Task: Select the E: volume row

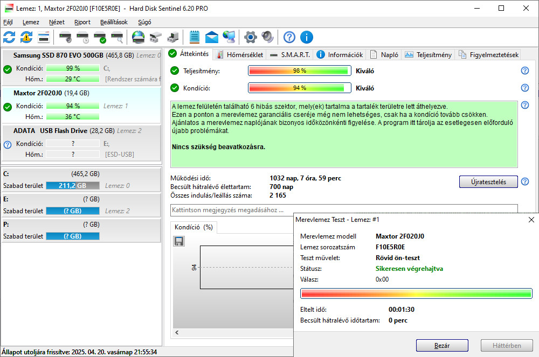Action: 81,205
